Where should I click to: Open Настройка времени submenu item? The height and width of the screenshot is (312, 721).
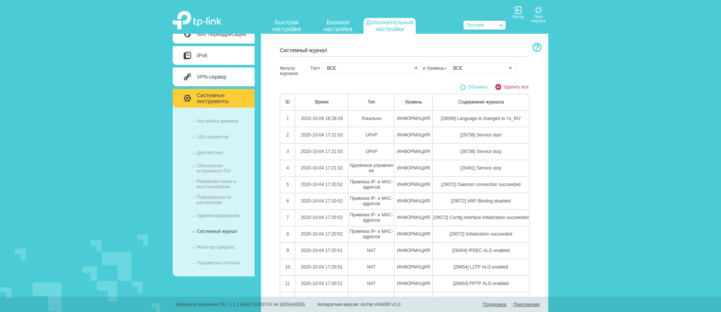pos(217,121)
